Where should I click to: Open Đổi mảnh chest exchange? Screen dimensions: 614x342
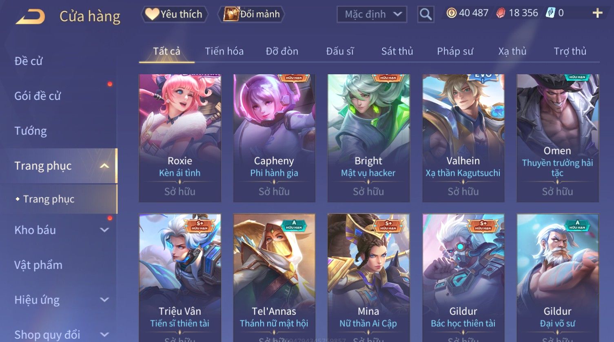click(x=251, y=14)
